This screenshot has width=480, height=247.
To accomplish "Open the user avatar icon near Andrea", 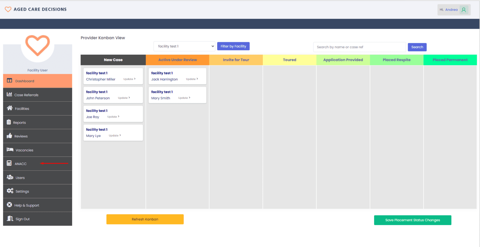I will pyautogui.click(x=464, y=9).
